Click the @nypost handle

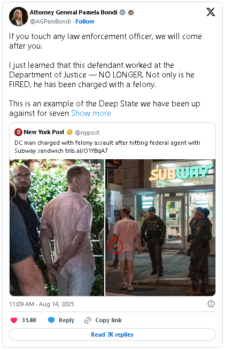click(87, 133)
